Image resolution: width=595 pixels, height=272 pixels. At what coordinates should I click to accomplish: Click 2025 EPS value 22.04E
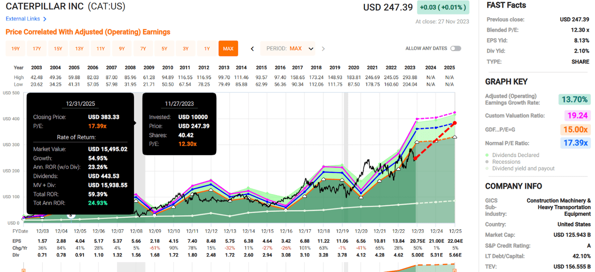[x=455, y=241]
